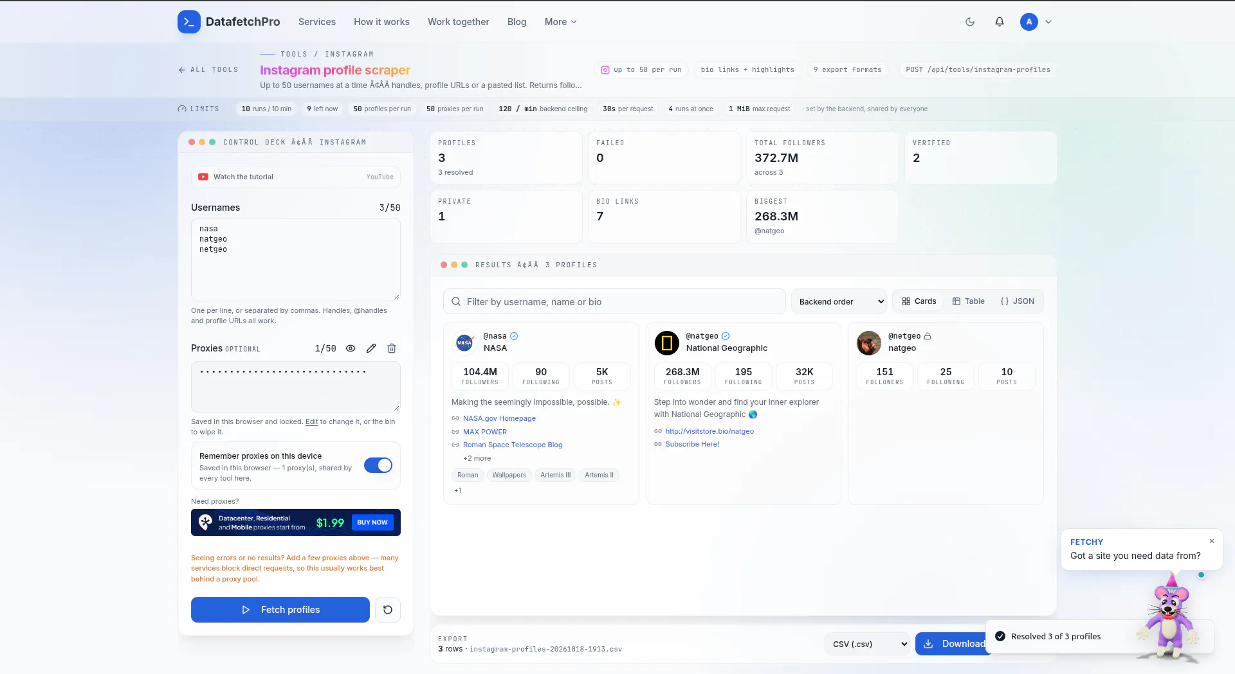Click NASA profile avatar
1235x674 pixels.
tap(464, 343)
